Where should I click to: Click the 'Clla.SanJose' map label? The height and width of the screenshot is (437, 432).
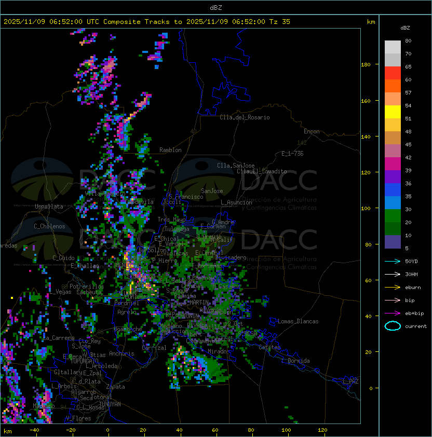(236, 166)
